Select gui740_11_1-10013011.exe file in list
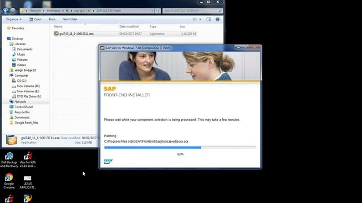This screenshot has width=362, height=203. pyautogui.click(x=126, y=34)
